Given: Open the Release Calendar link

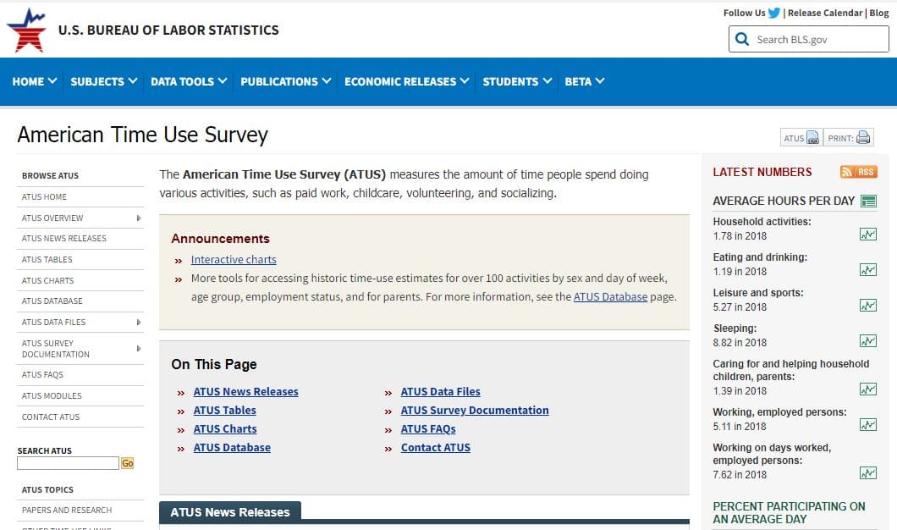Looking at the screenshot, I should pyautogui.click(x=825, y=13).
